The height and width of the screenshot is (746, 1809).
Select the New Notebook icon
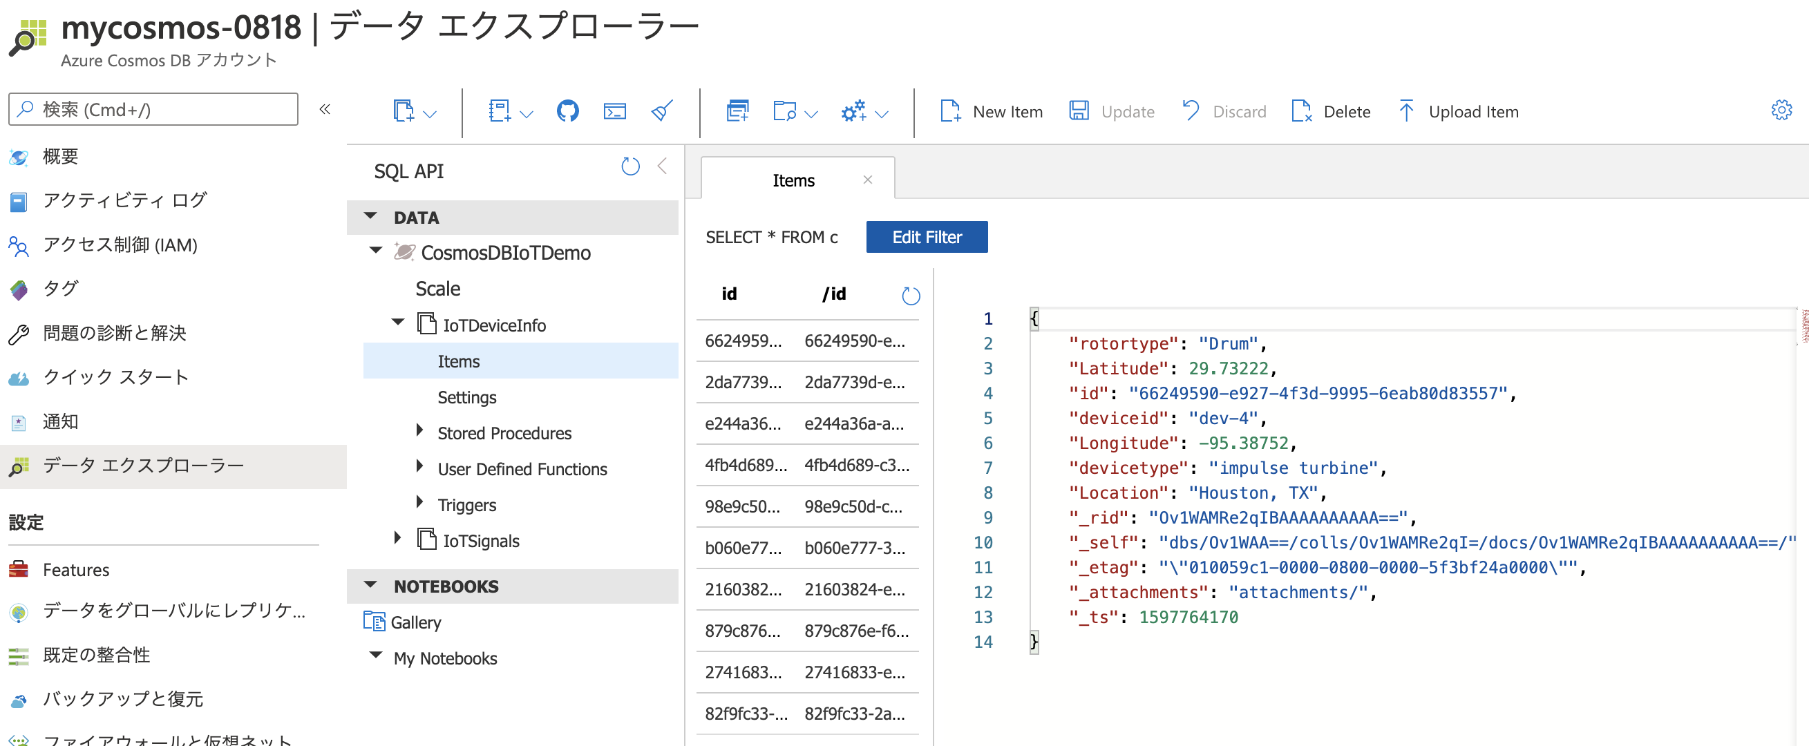(502, 111)
